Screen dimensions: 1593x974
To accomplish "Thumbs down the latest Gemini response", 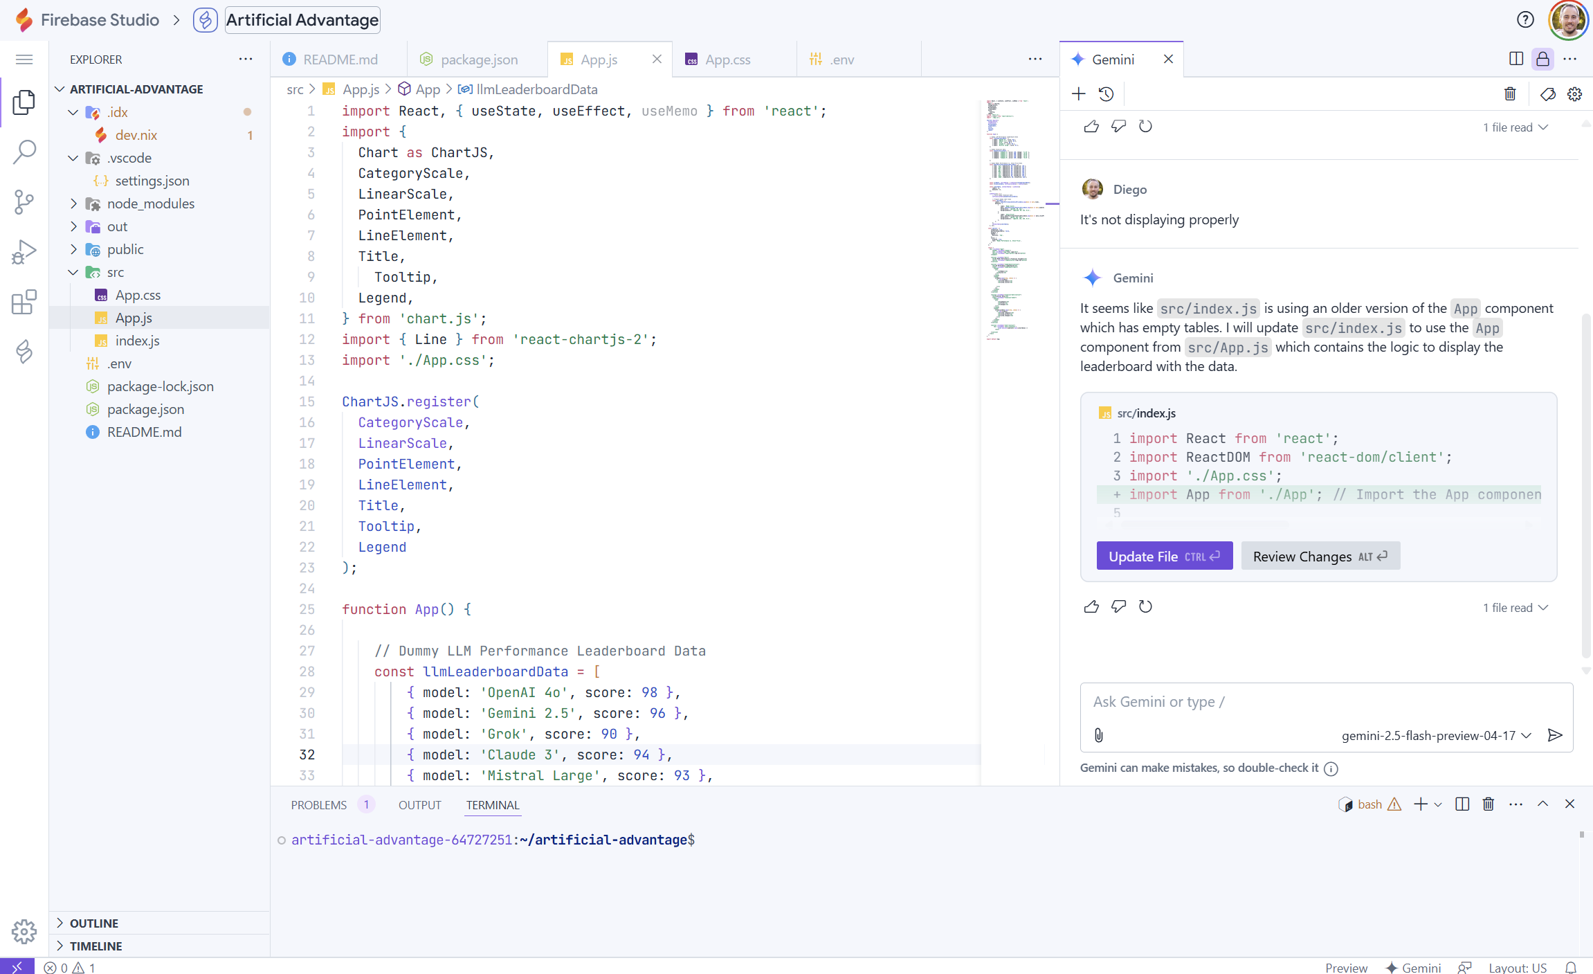I will tap(1118, 606).
